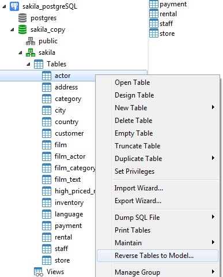Click the Tables folder grid icon
The image size is (223, 277).
click(39, 64)
